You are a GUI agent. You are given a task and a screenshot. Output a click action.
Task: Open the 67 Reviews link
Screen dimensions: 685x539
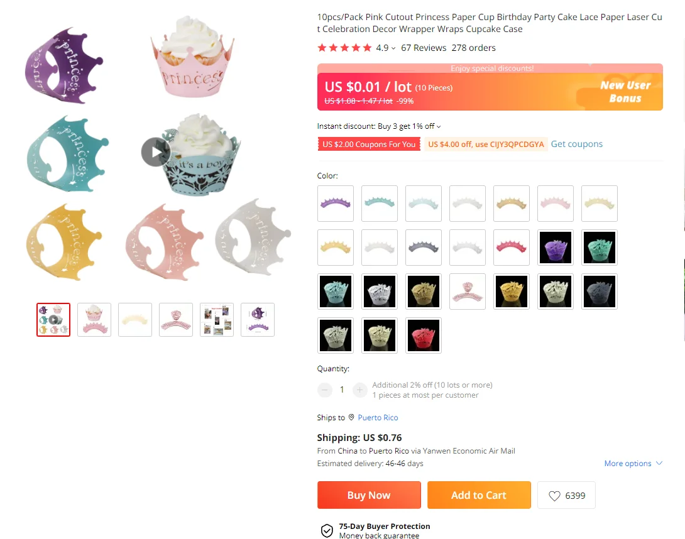point(424,48)
